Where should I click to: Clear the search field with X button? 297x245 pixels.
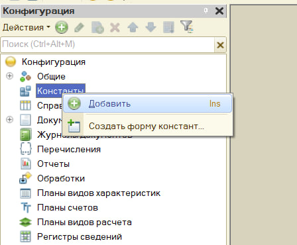click(220, 45)
